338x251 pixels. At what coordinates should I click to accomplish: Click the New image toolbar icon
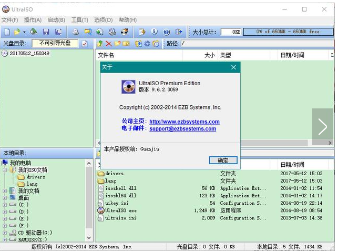[7, 32]
